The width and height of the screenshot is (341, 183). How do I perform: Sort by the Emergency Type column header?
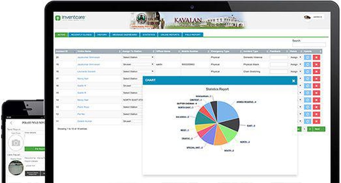[226, 51]
